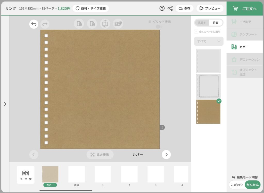Switch view to 見開き mode

tap(202, 23)
